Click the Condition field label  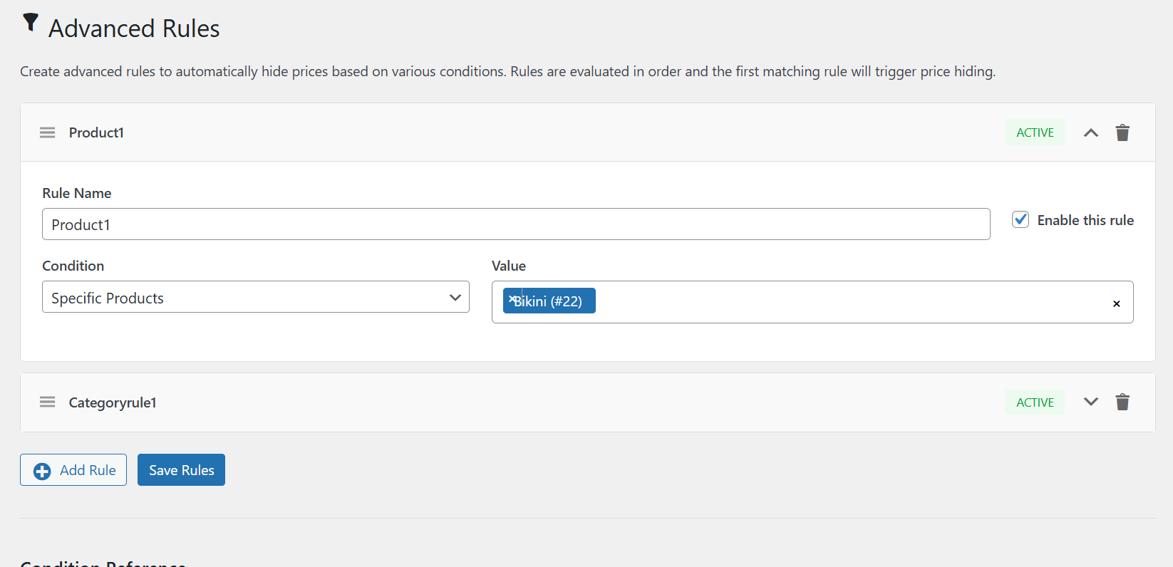73,266
